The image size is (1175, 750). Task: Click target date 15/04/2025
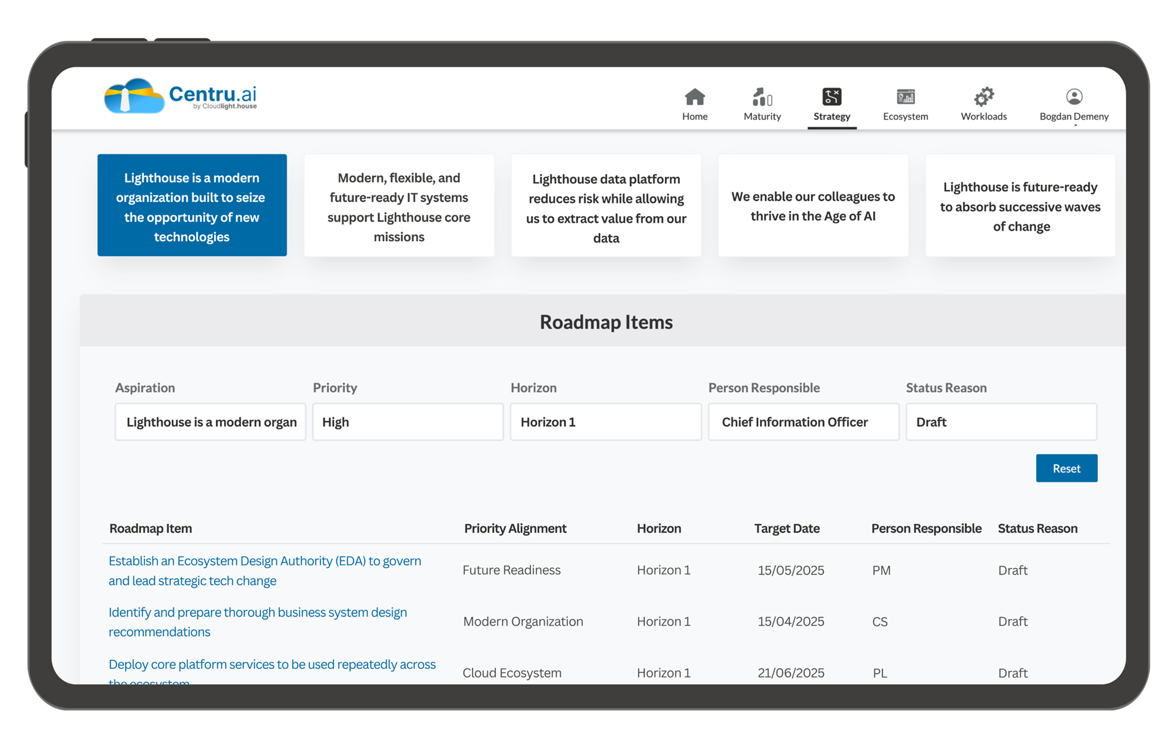pyautogui.click(x=790, y=621)
